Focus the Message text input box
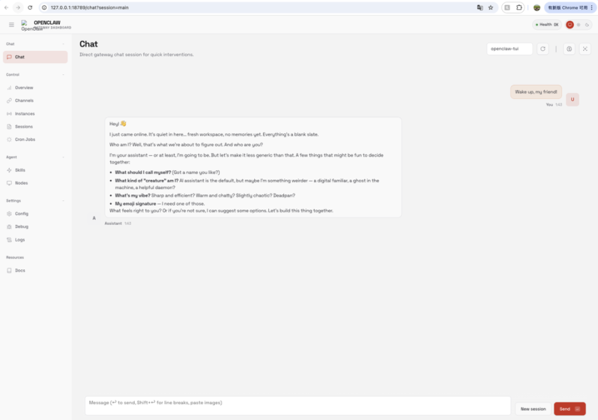The image size is (598, 420). click(x=298, y=406)
